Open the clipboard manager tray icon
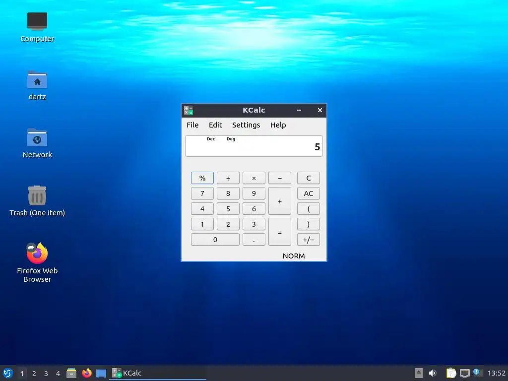 (x=451, y=373)
